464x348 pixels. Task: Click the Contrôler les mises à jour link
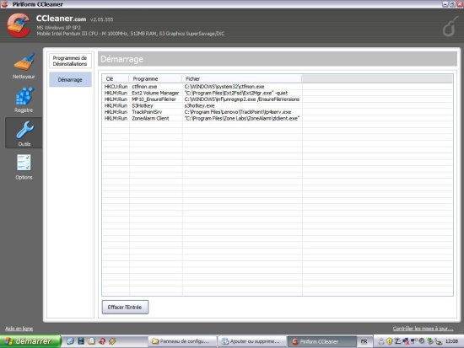[x=423, y=329]
